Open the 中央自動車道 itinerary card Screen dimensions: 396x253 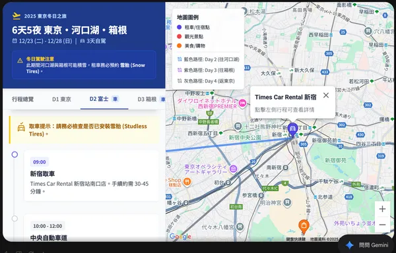tap(91, 228)
